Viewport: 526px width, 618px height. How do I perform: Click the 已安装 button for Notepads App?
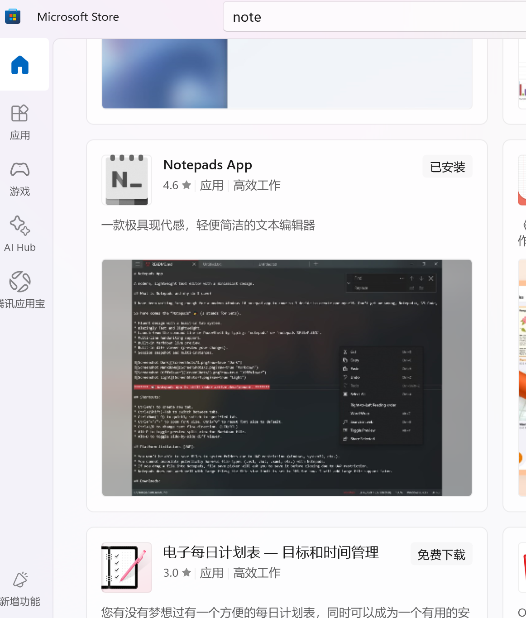click(x=447, y=167)
